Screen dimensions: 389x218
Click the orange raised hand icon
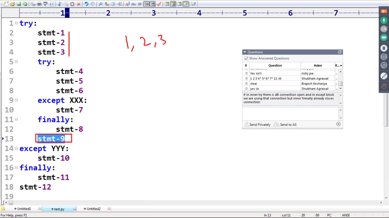[x=384, y=86]
